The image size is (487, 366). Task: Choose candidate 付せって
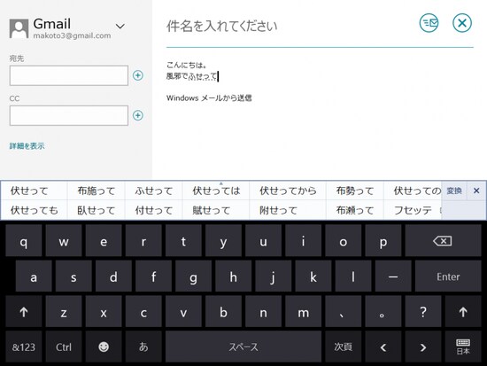pos(154,210)
